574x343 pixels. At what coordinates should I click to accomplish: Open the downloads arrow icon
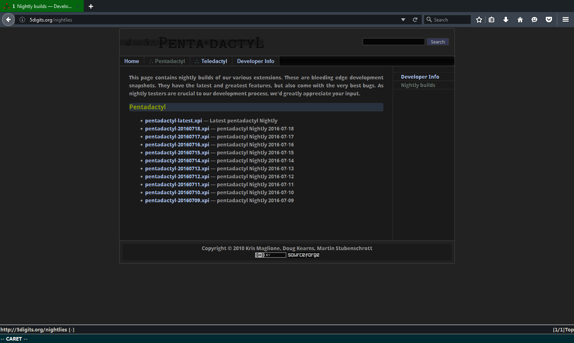[506, 20]
